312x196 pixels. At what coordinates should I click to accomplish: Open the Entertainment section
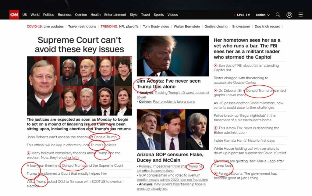[115, 15]
